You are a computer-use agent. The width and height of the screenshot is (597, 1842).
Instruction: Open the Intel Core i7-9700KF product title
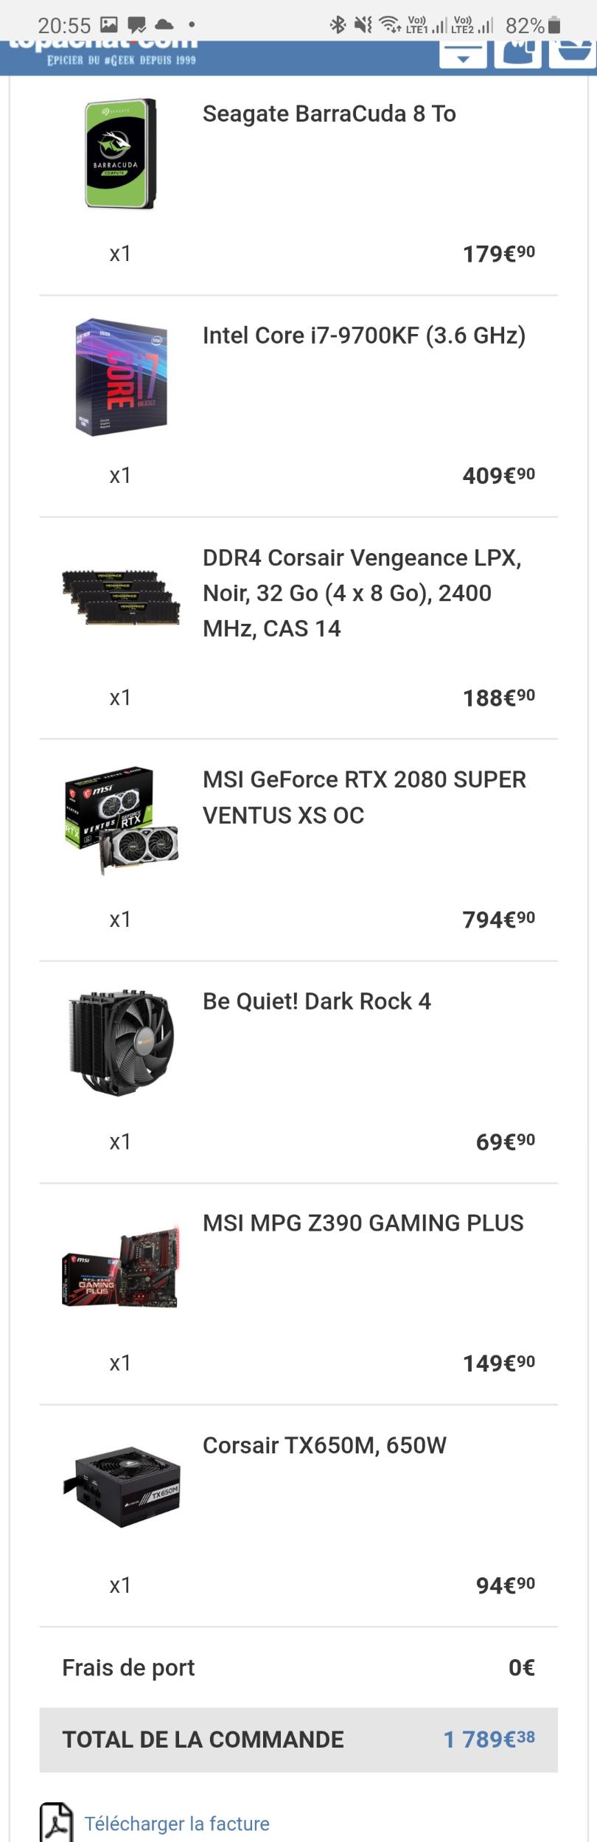364,336
